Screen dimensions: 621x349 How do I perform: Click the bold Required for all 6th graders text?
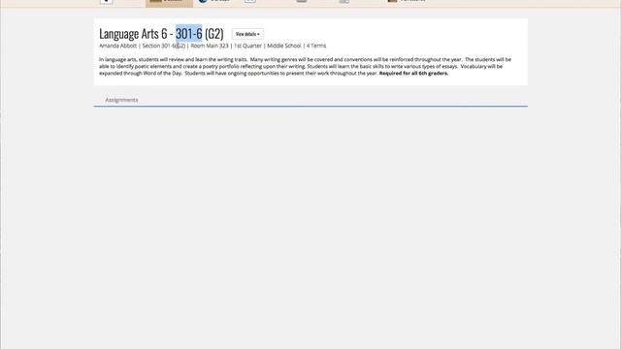coord(413,74)
